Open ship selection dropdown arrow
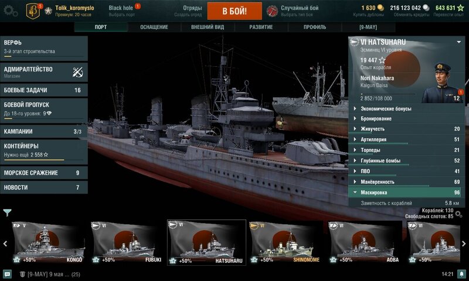 [459, 42]
